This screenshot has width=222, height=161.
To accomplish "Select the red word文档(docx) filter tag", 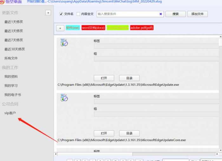I will point(93,28).
